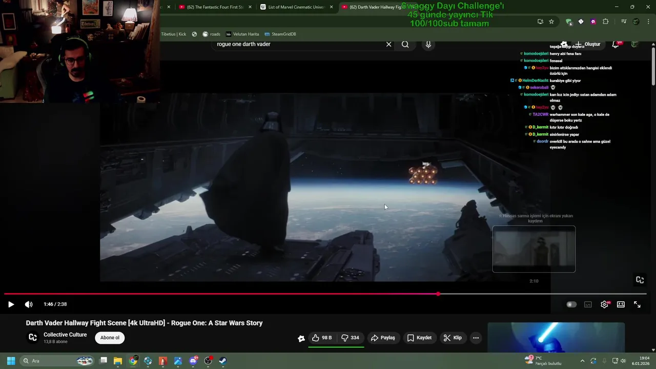Open OBS Studio taskbar icon

point(208,361)
